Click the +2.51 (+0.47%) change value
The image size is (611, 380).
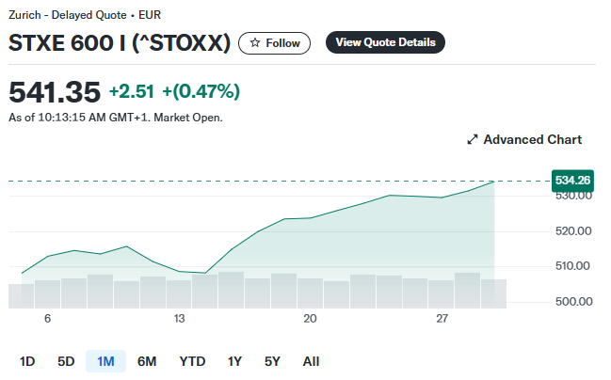click(174, 91)
